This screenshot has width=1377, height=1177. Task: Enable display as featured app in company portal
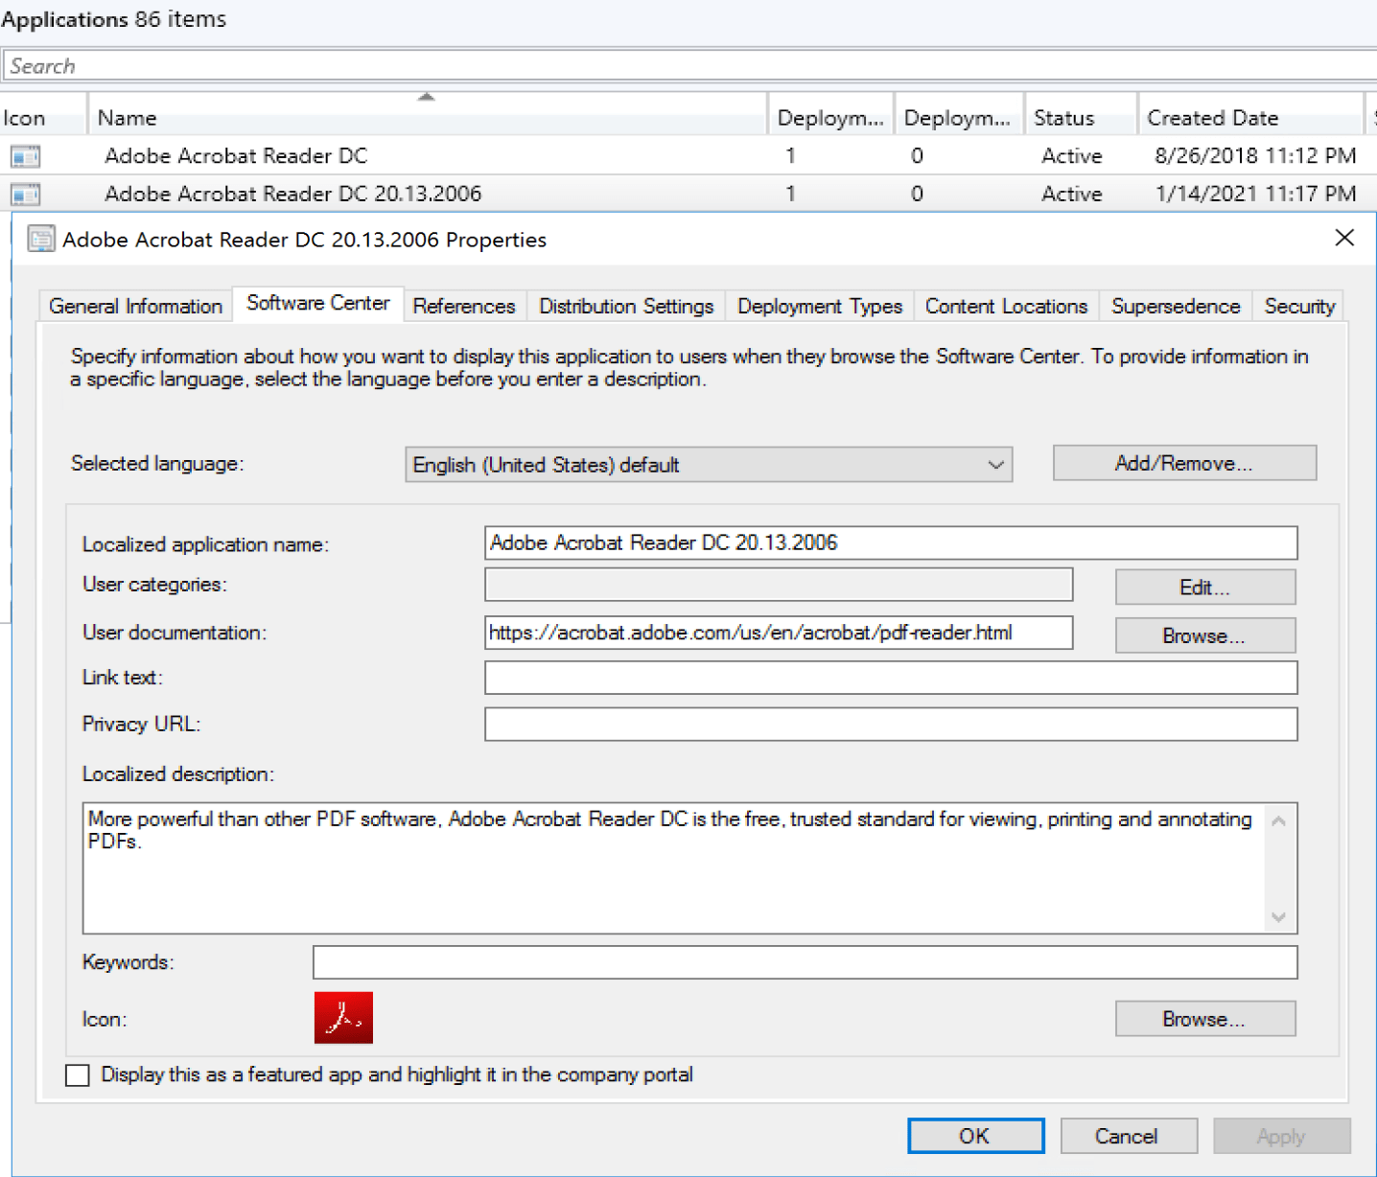[x=77, y=1074]
